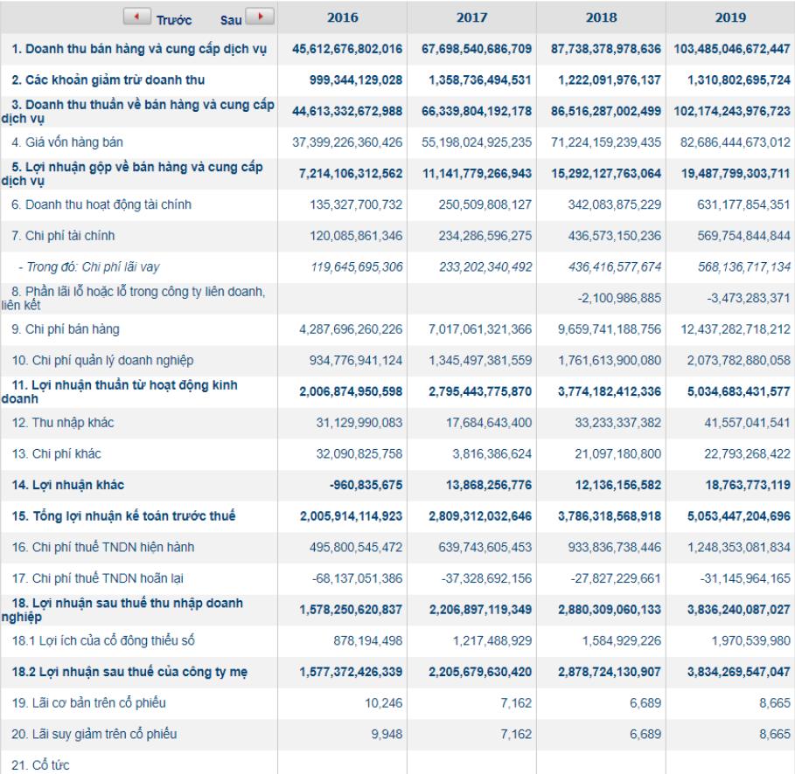Image resolution: width=795 pixels, height=774 pixels.
Task: Select the 2017 deductions value 1,358,736,494,531
Action: click(480, 80)
